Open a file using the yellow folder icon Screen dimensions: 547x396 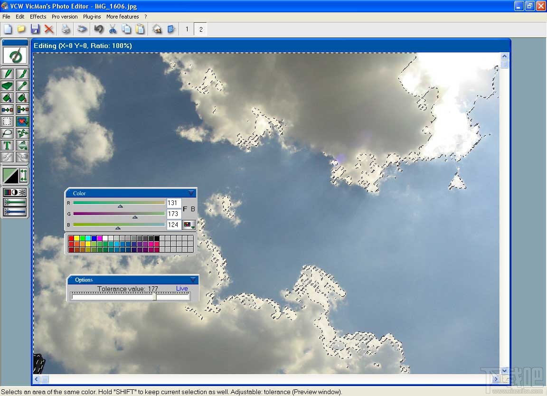point(21,29)
